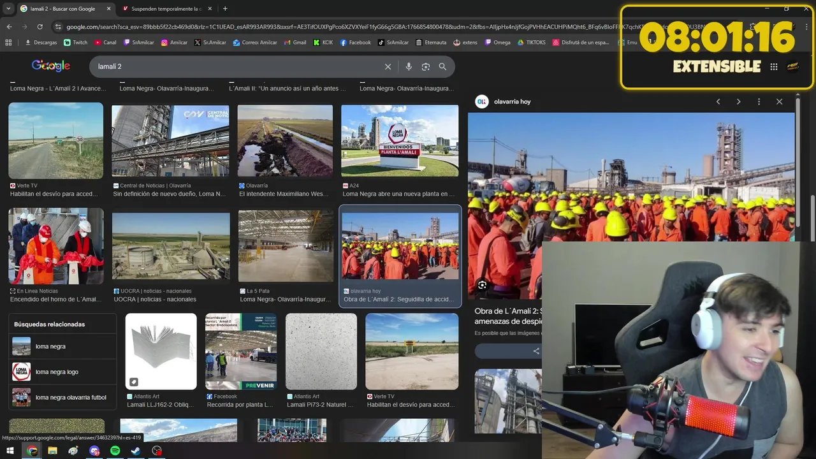Start a voice search with the microphone

point(409,66)
